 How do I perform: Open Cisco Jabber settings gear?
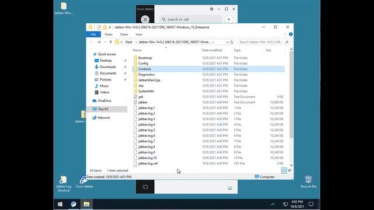(x=212, y=9)
